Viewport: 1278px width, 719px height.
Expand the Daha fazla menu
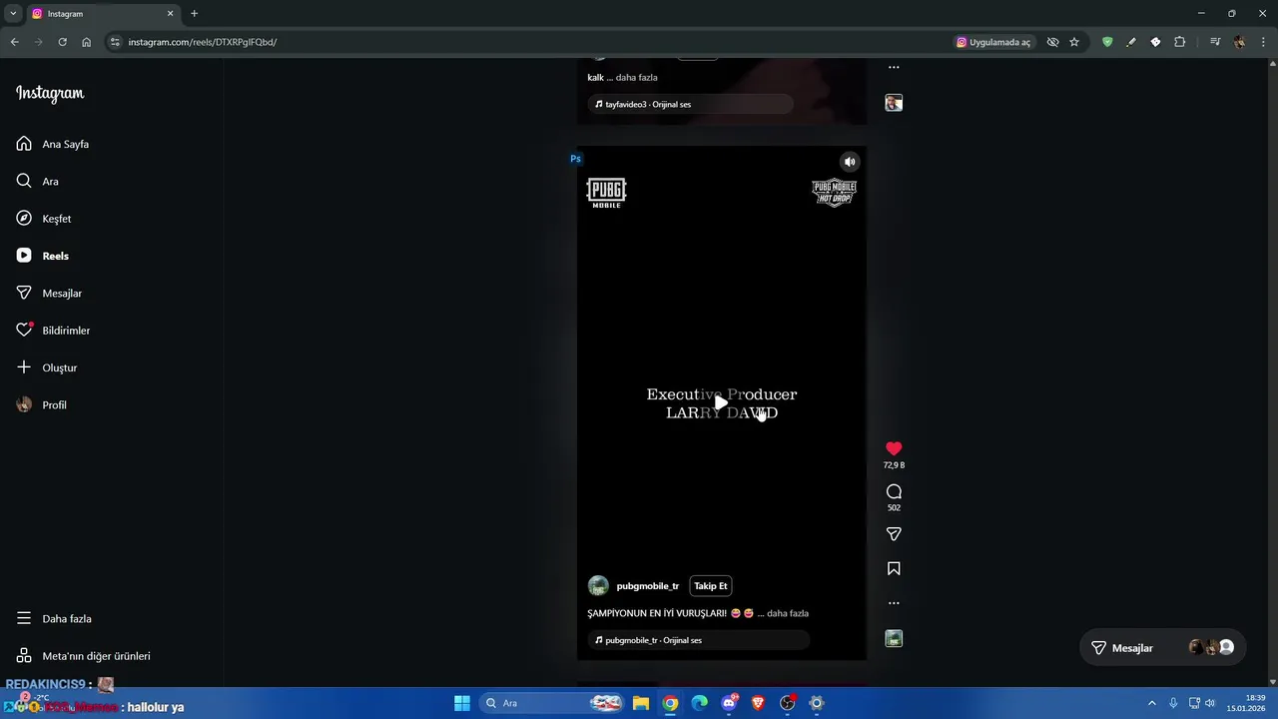[54, 618]
